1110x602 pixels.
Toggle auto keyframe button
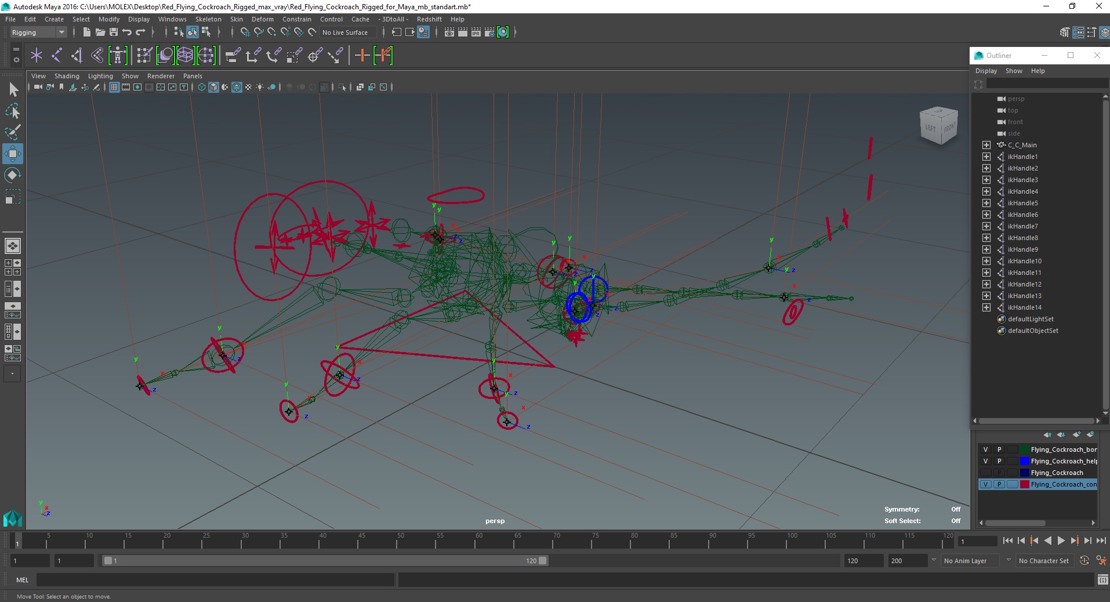pos(1084,561)
